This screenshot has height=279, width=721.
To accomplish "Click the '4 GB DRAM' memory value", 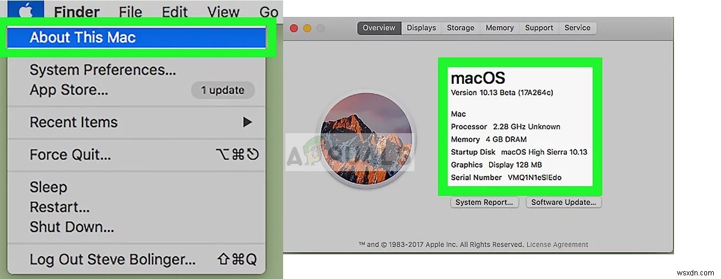I will pyautogui.click(x=506, y=139).
